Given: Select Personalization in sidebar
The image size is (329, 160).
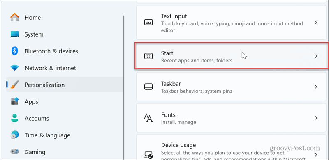Looking at the screenshot, I should pos(45,85).
